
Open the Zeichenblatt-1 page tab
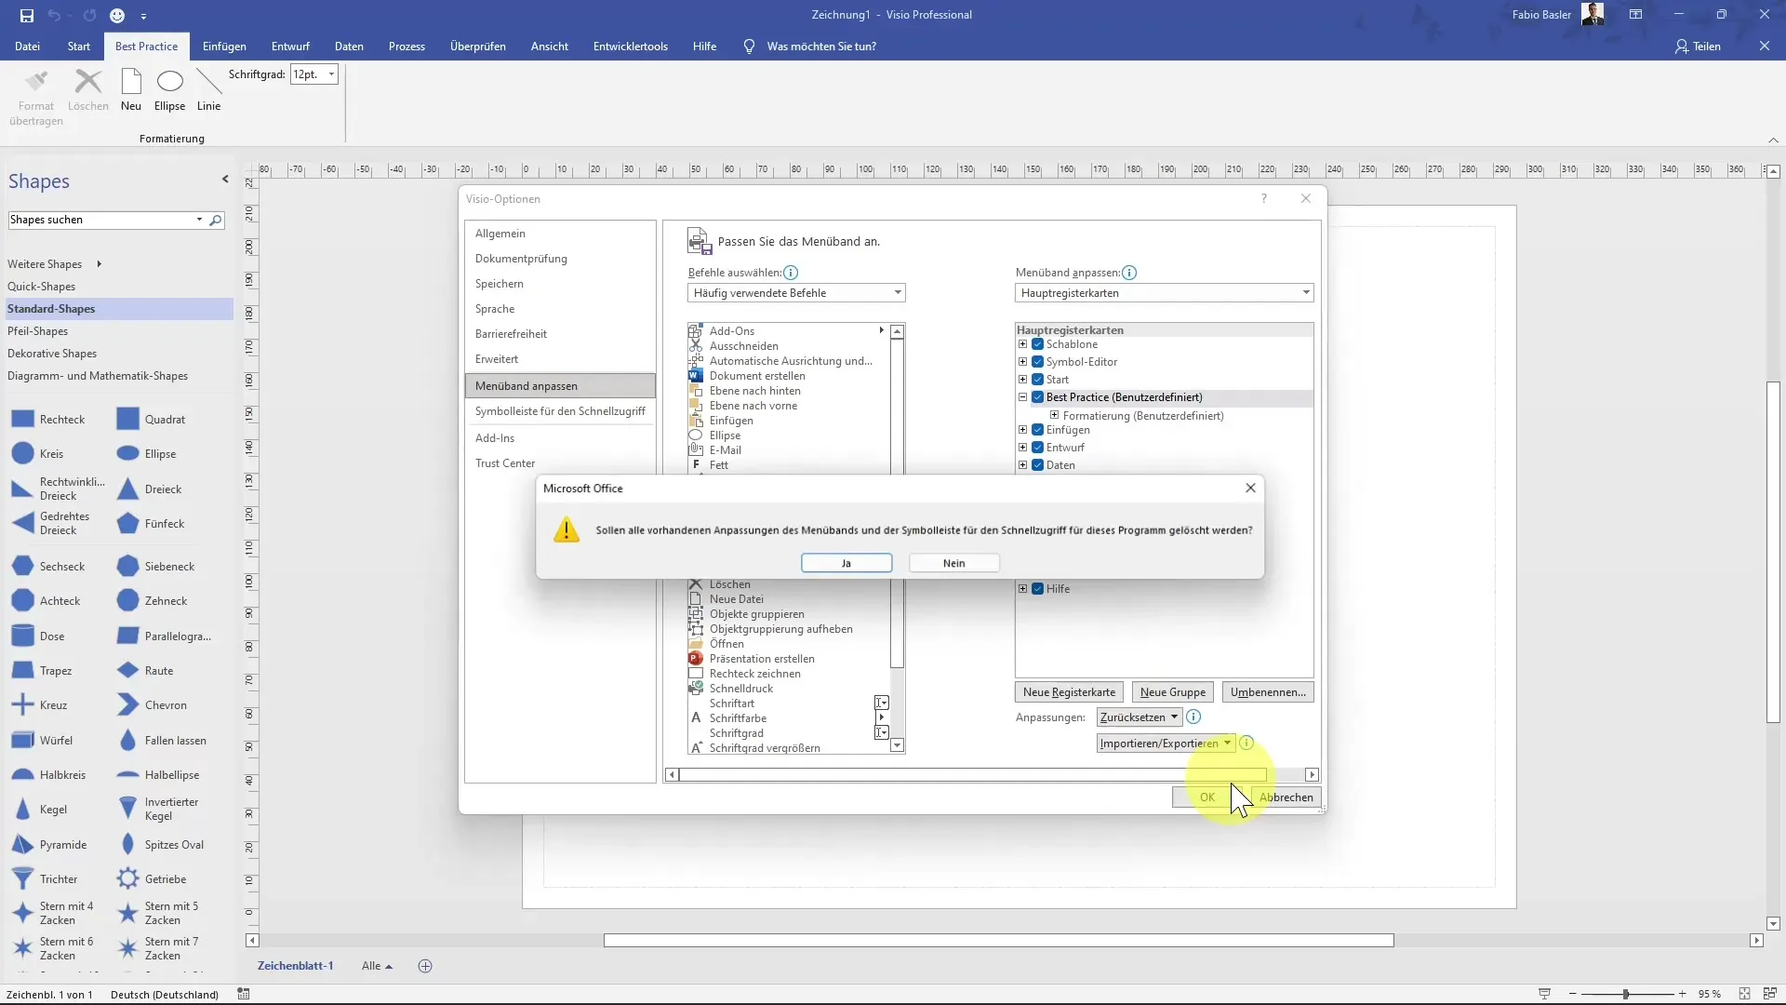coord(295,966)
